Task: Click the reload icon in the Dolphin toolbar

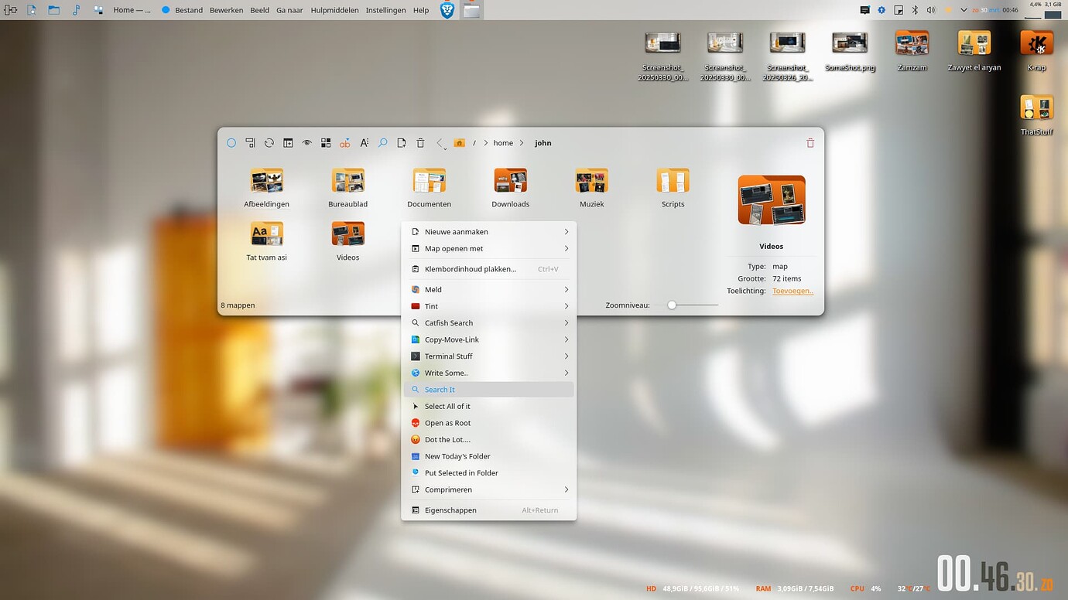Action: point(269,143)
